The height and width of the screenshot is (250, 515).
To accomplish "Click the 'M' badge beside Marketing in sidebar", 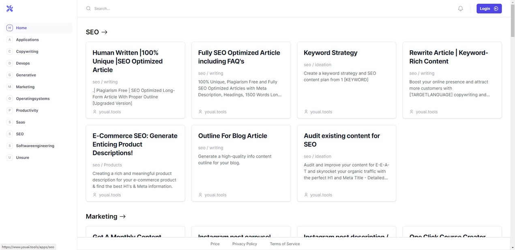I will click(10, 87).
